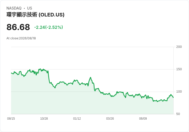Viewport: 189px width, 132px height.
Task: Click the 01/12 date axis label
Action: point(77,119)
